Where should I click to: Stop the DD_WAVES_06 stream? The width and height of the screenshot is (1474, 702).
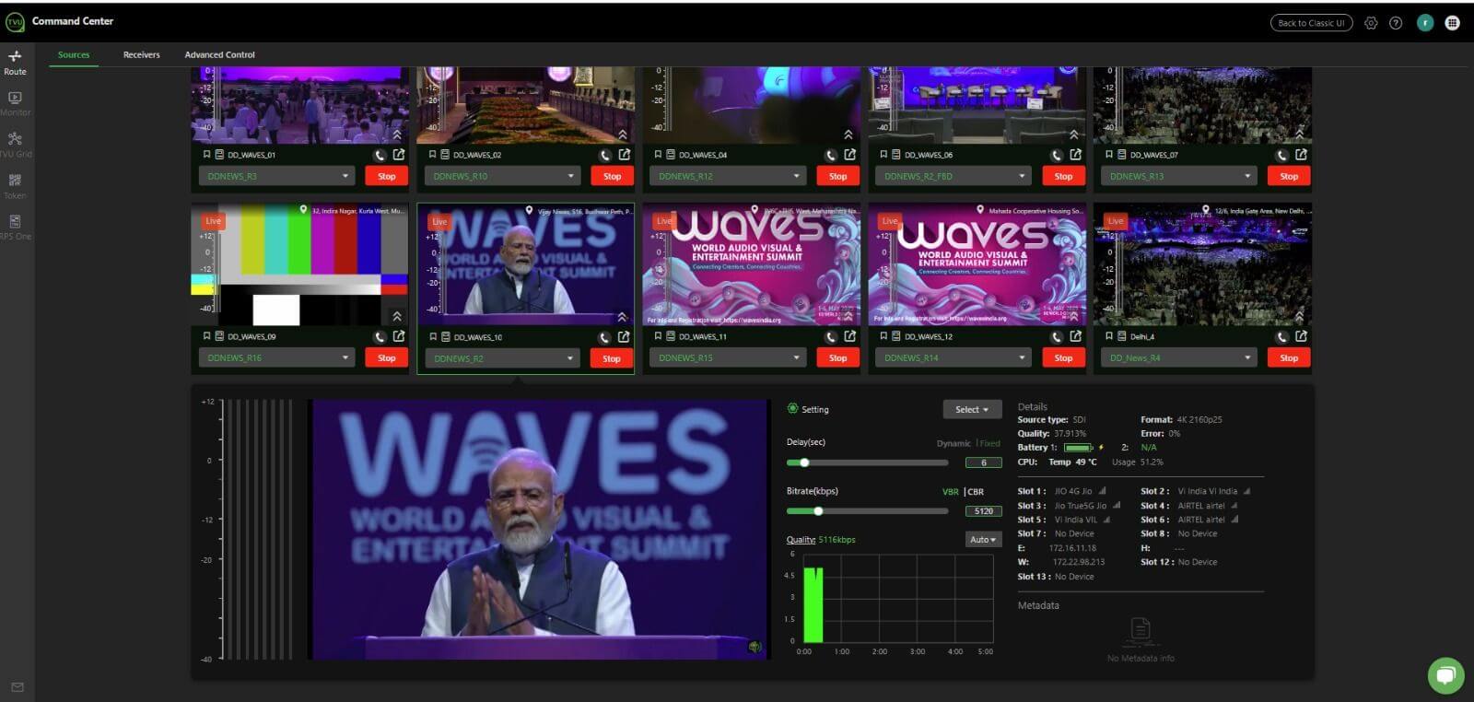(1063, 176)
